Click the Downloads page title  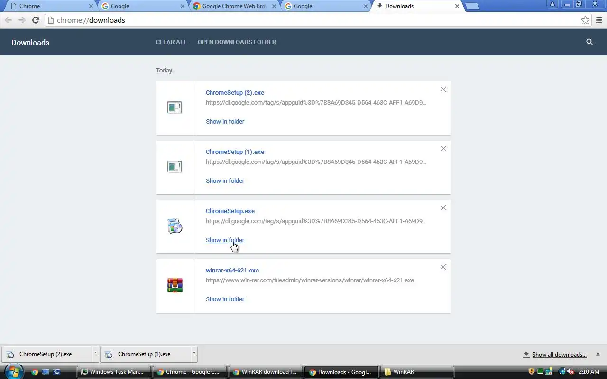coord(30,42)
